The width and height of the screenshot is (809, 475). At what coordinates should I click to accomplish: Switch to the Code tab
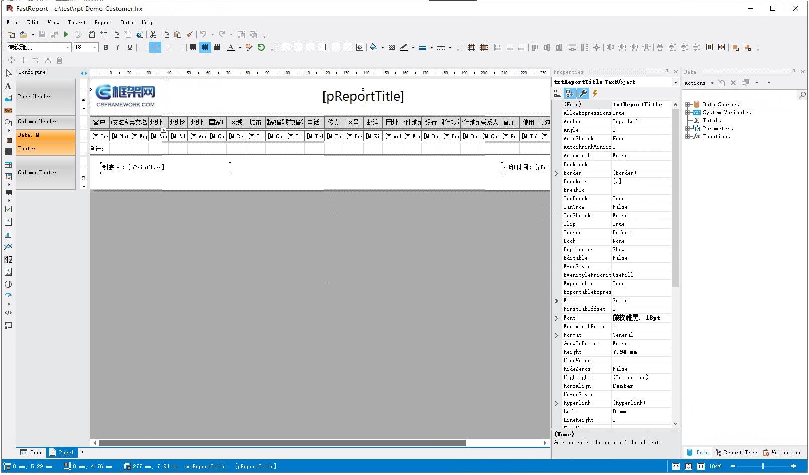[31, 452]
